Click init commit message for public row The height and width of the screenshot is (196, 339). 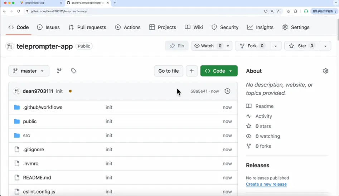[109, 121]
